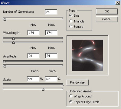
Task: Select Repeat Edge Pixels option
Action: click(71, 102)
